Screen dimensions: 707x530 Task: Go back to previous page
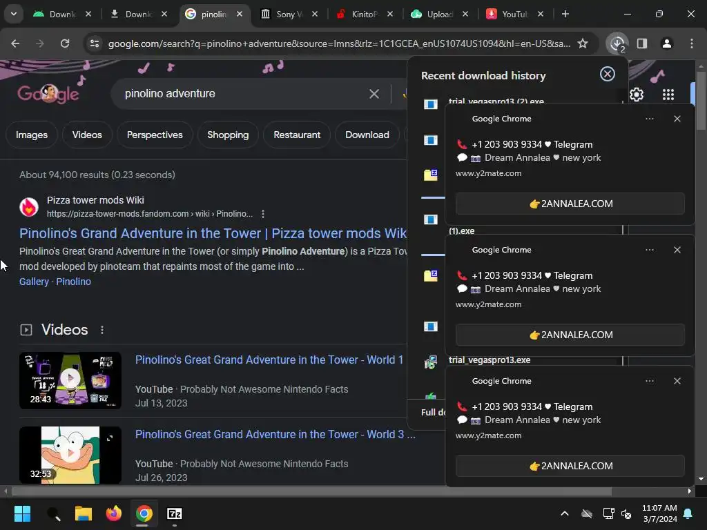point(15,43)
